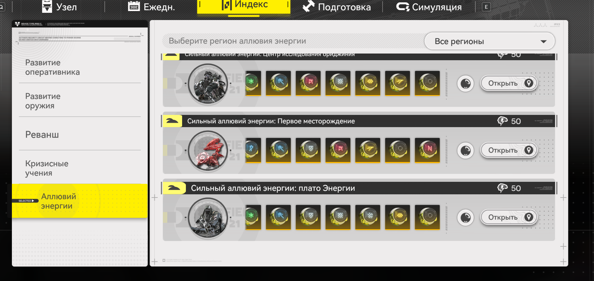Click the yellow arrow reward icon in top row

point(398,83)
